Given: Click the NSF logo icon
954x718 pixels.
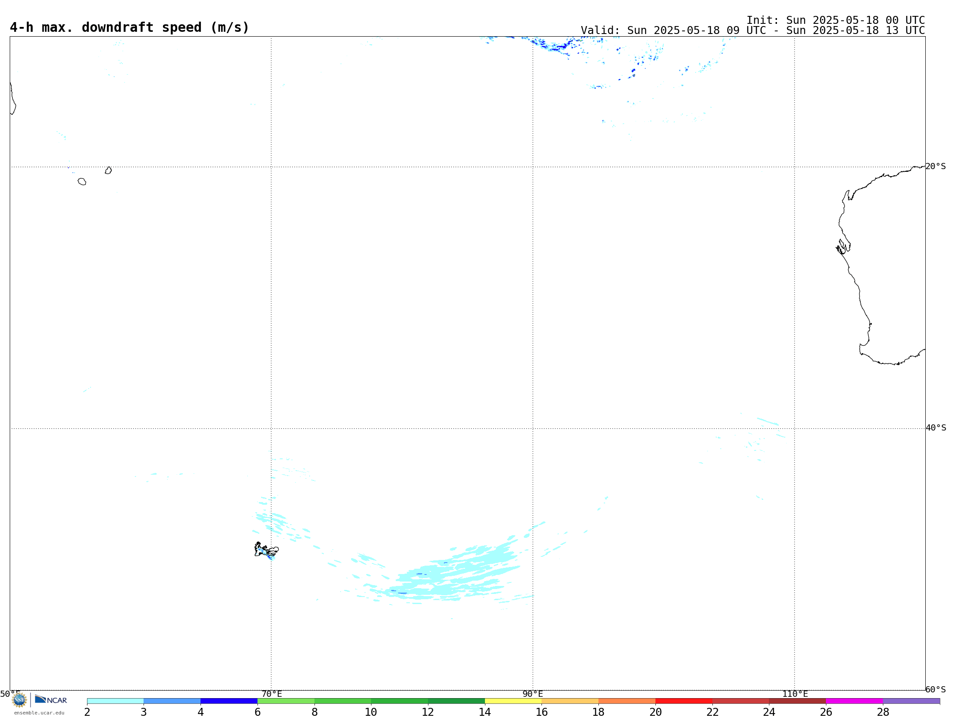Looking at the screenshot, I should click(19, 700).
